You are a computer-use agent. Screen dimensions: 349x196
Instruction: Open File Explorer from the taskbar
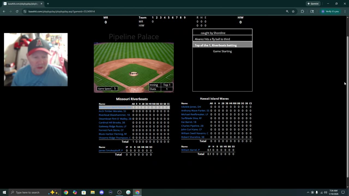point(93,192)
